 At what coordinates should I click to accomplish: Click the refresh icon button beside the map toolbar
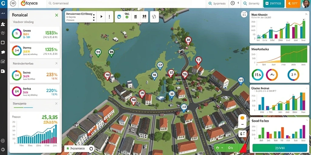click(154, 17)
